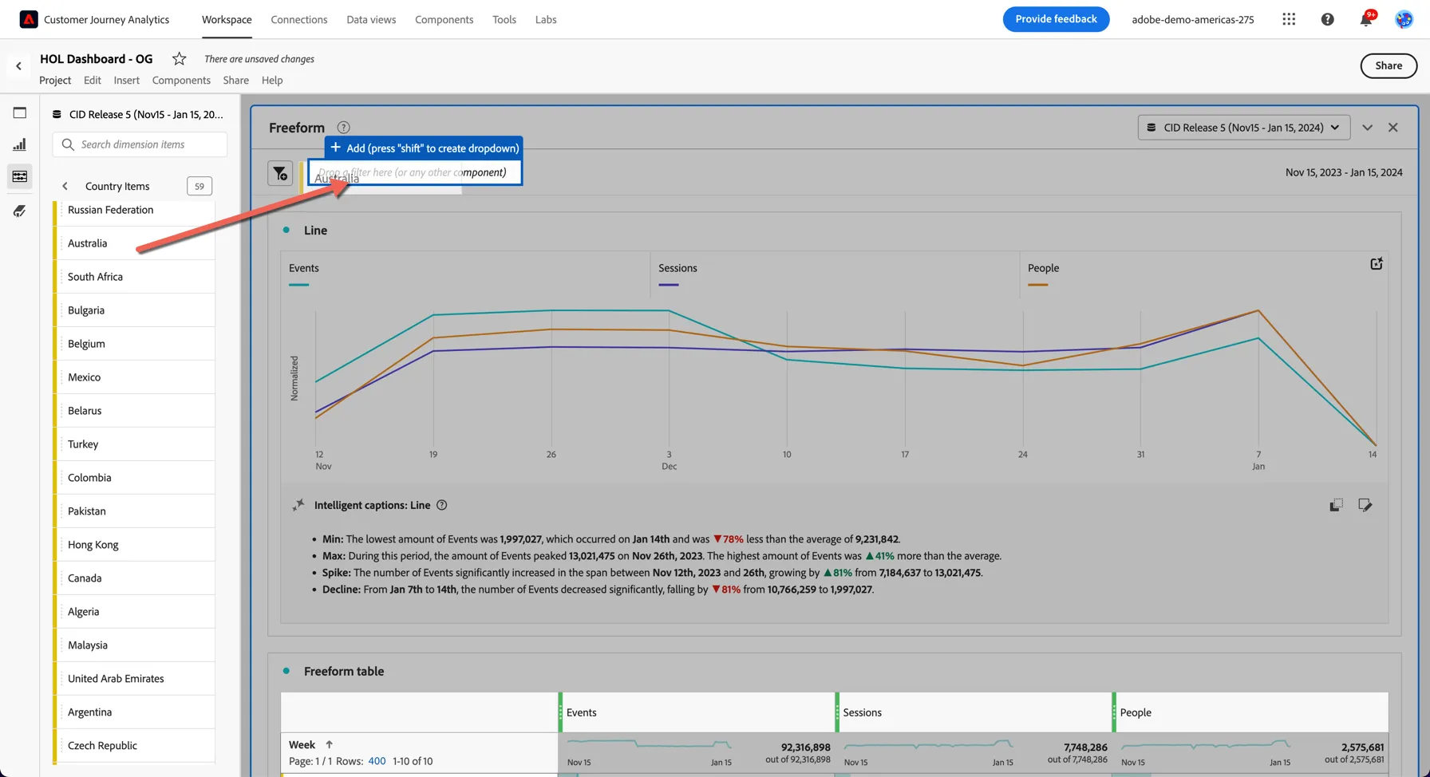This screenshot has width=1430, height=777.
Task: Click the Share button
Action: coord(1389,65)
